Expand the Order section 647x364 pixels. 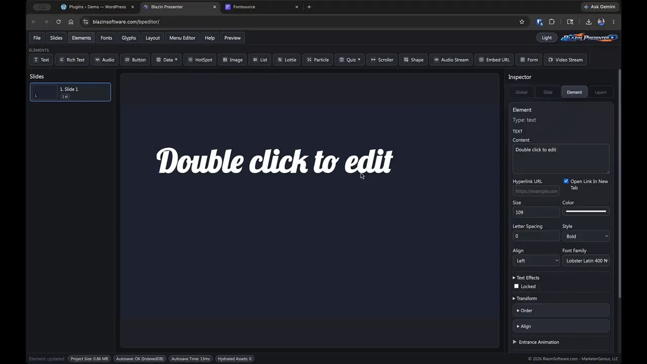point(561,310)
